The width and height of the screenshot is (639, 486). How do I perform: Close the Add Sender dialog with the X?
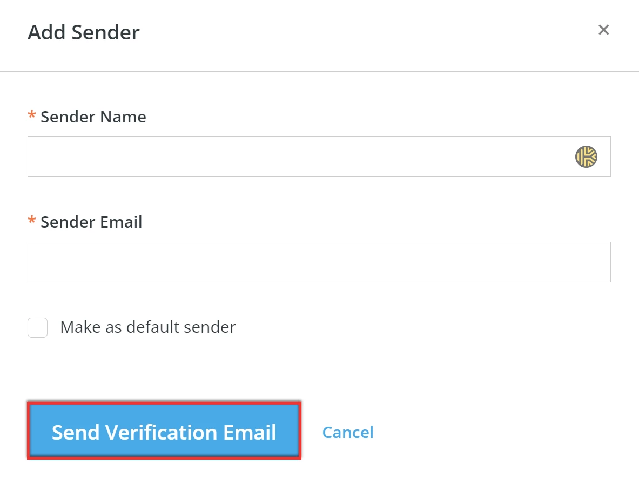[603, 30]
